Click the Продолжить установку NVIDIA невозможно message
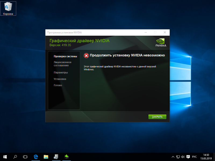The height and width of the screenshot is (161, 215). coord(127,55)
